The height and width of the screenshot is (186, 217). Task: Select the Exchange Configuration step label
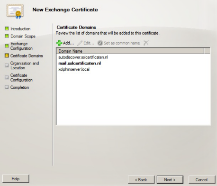tap(21, 46)
